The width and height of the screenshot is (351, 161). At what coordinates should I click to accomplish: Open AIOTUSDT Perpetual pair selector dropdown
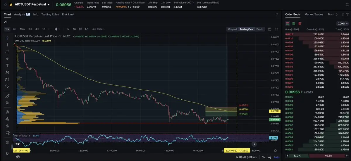click(32, 5)
